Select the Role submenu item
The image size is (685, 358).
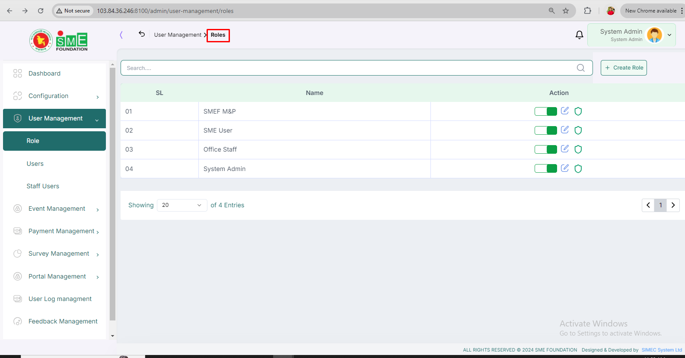click(54, 141)
